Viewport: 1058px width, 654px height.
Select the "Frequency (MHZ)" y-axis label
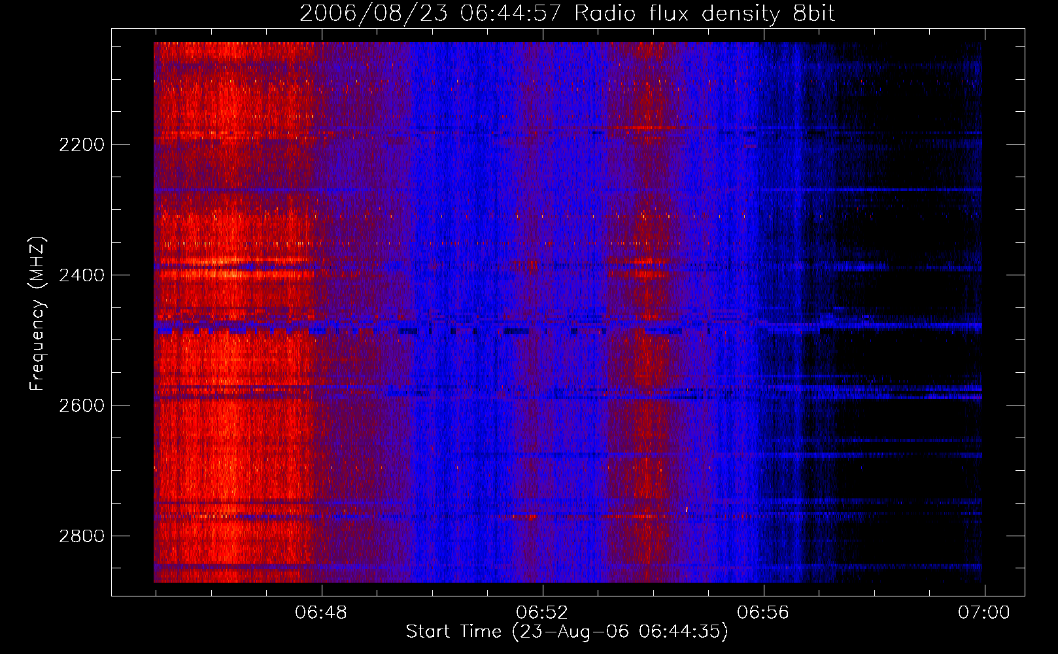point(37,313)
